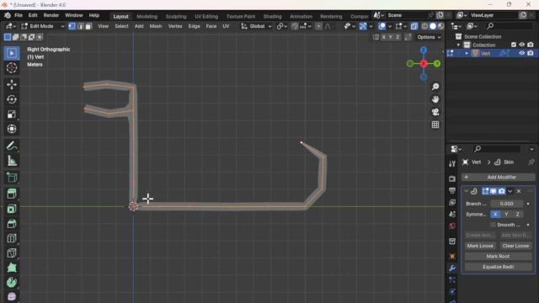539x303 pixels.
Task: Open the Modifiers wrench properties tab
Action: pos(452,268)
